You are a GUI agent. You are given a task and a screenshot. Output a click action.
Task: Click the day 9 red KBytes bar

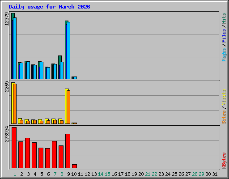coord(68,151)
